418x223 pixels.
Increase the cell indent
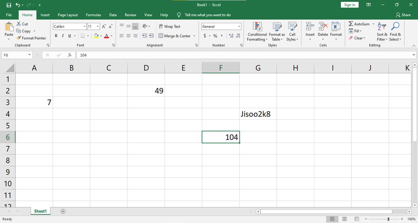click(151, 35)
